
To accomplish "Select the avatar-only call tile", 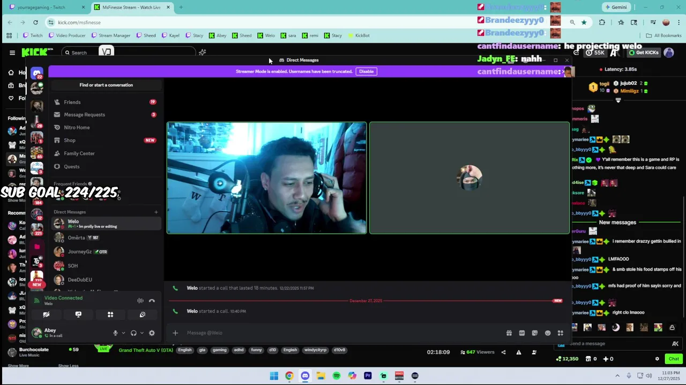I will (469, 178).
